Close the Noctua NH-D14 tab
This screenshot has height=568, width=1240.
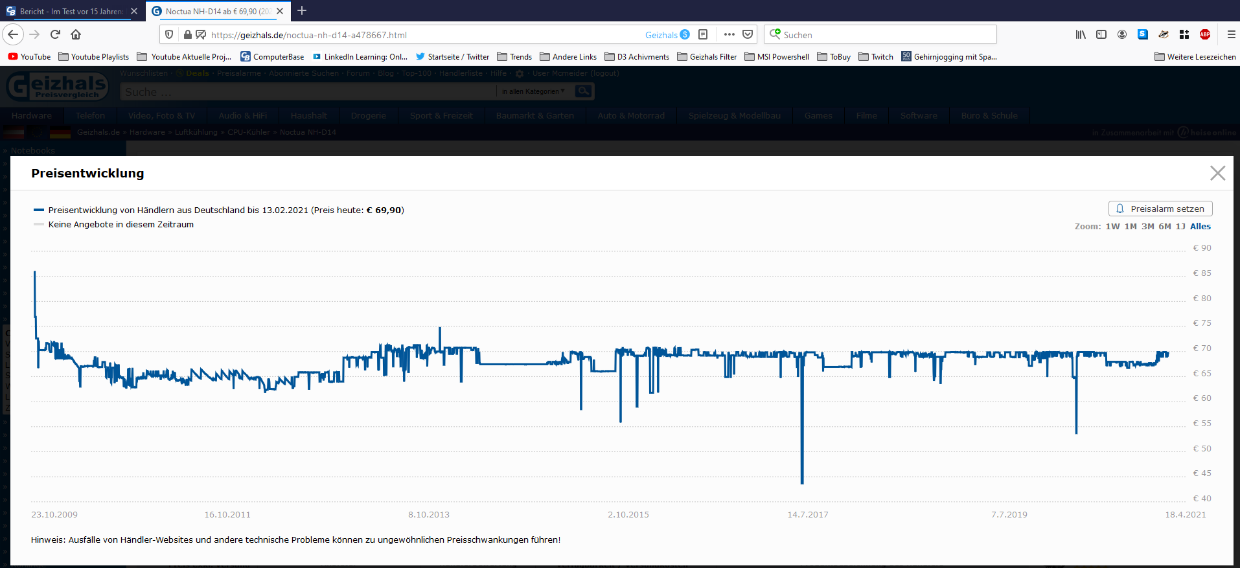tap(280, 11)
